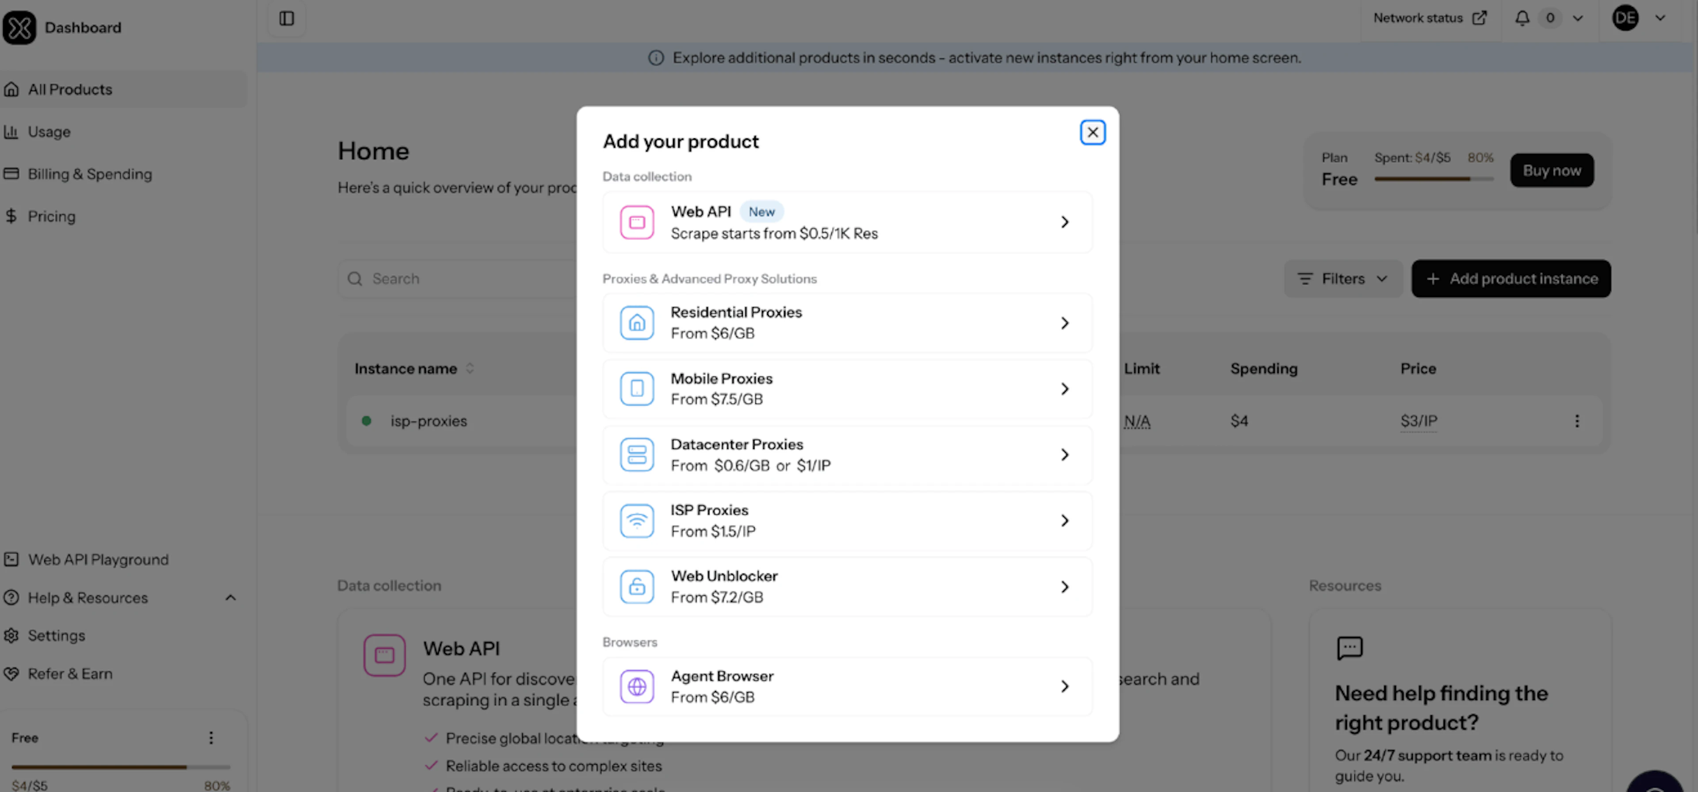Click the Datacenter Proxies server icon
The height and width of the screenshot is (792, 1698).
[637, 455]
